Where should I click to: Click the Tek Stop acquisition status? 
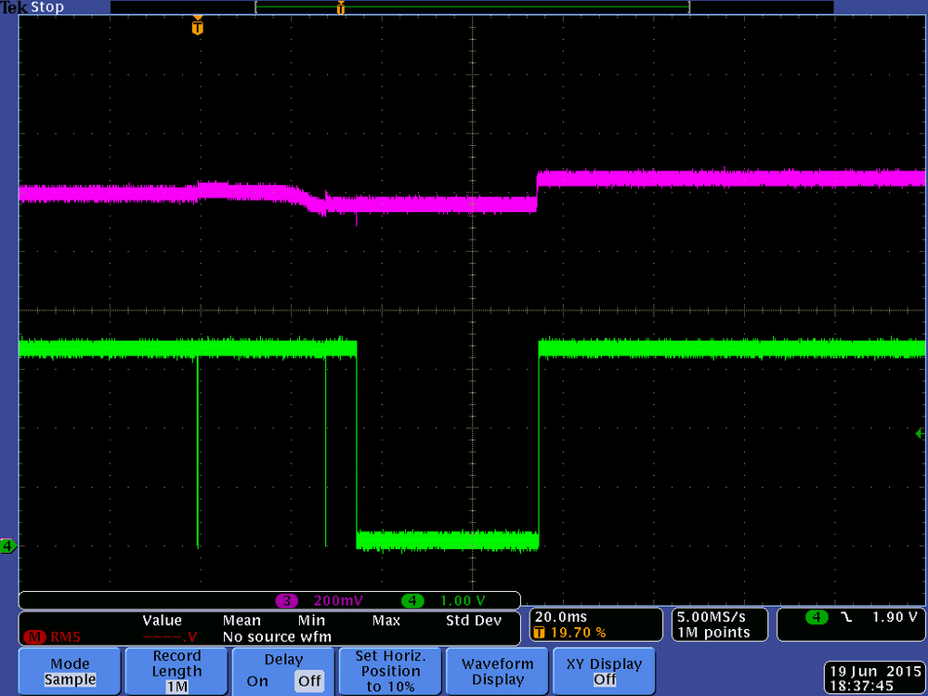(32, 7)
